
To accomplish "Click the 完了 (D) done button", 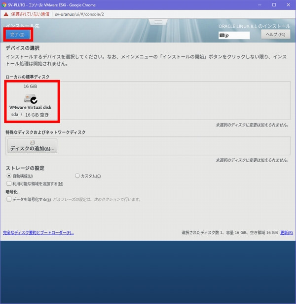I will tap(18, 35).
